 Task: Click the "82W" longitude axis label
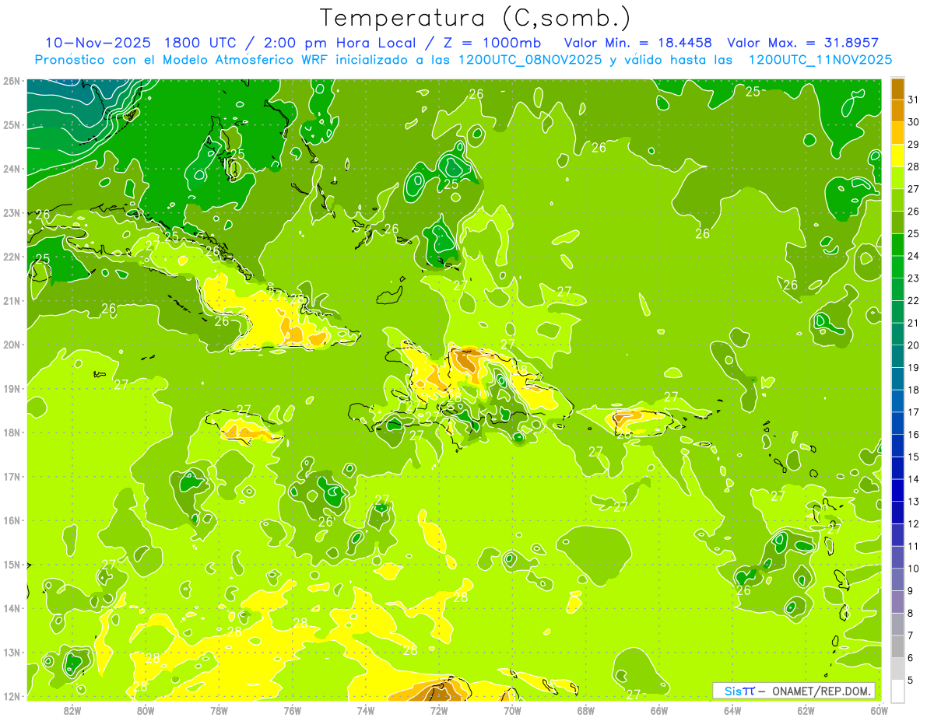pos(72,710)
